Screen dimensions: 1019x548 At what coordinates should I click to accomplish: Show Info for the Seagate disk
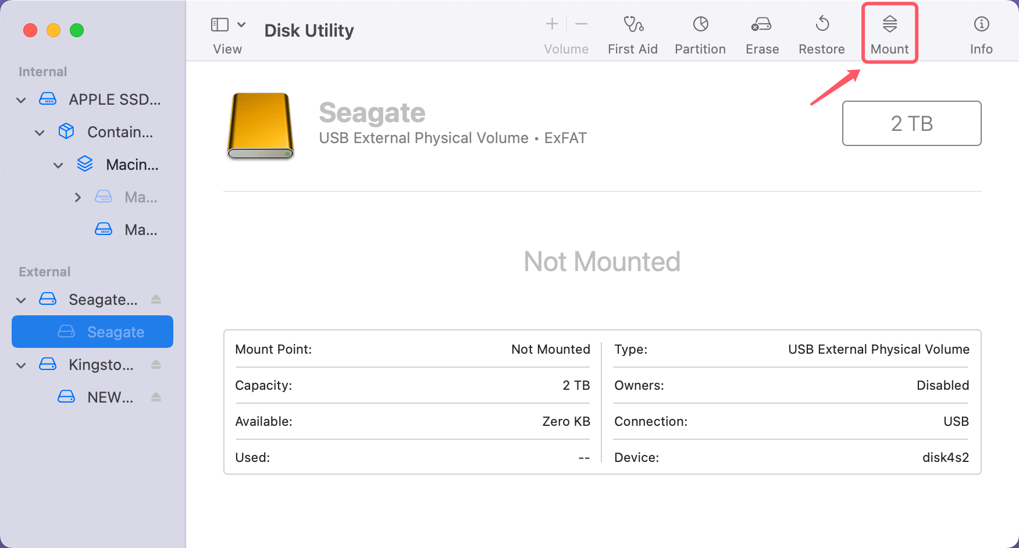(981, 32)
